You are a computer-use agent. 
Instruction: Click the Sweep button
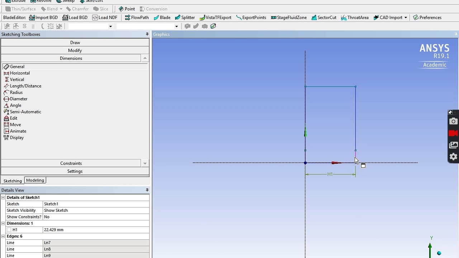(x=65, y=1)
